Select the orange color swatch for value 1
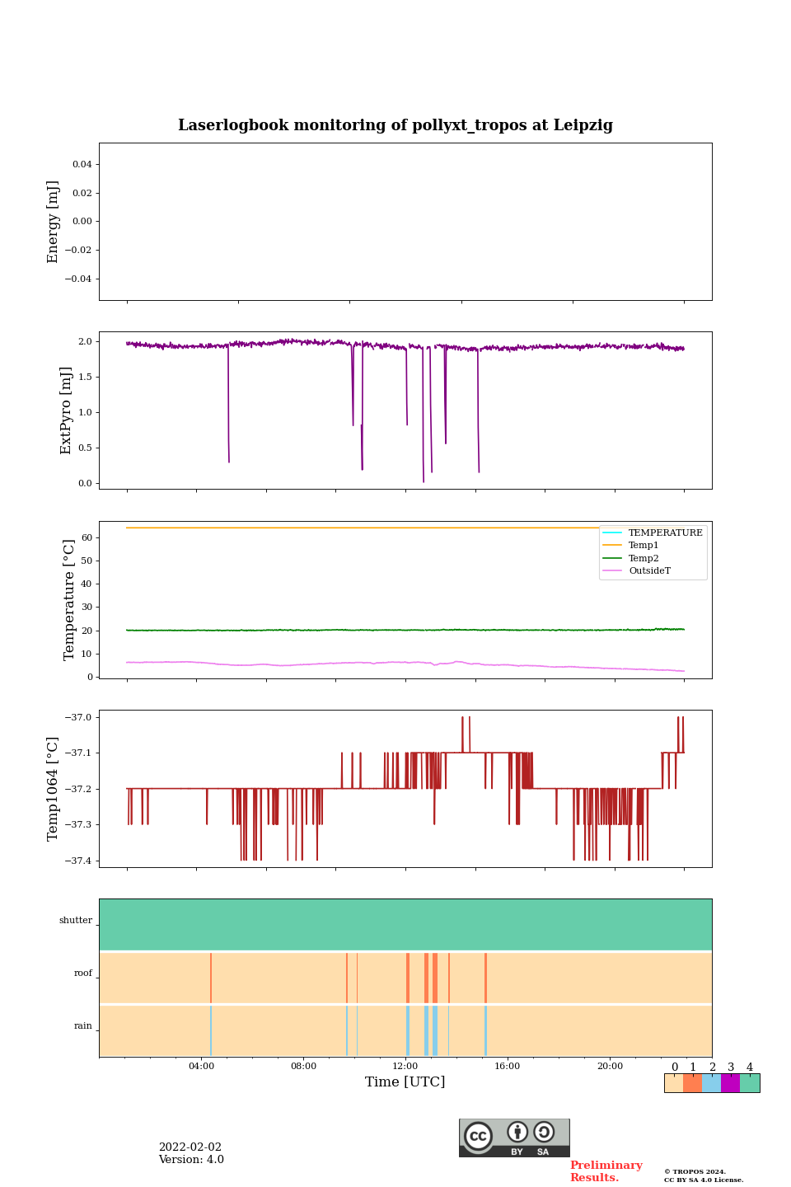Image resolution: width=791 pixels, height=1187 pixels. tap(693, 1083)
